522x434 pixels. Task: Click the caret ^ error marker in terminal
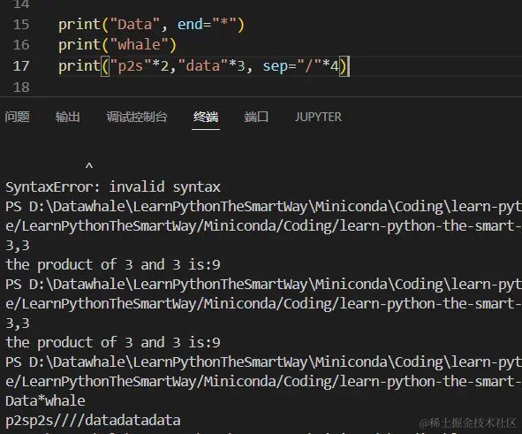(89, 166)
